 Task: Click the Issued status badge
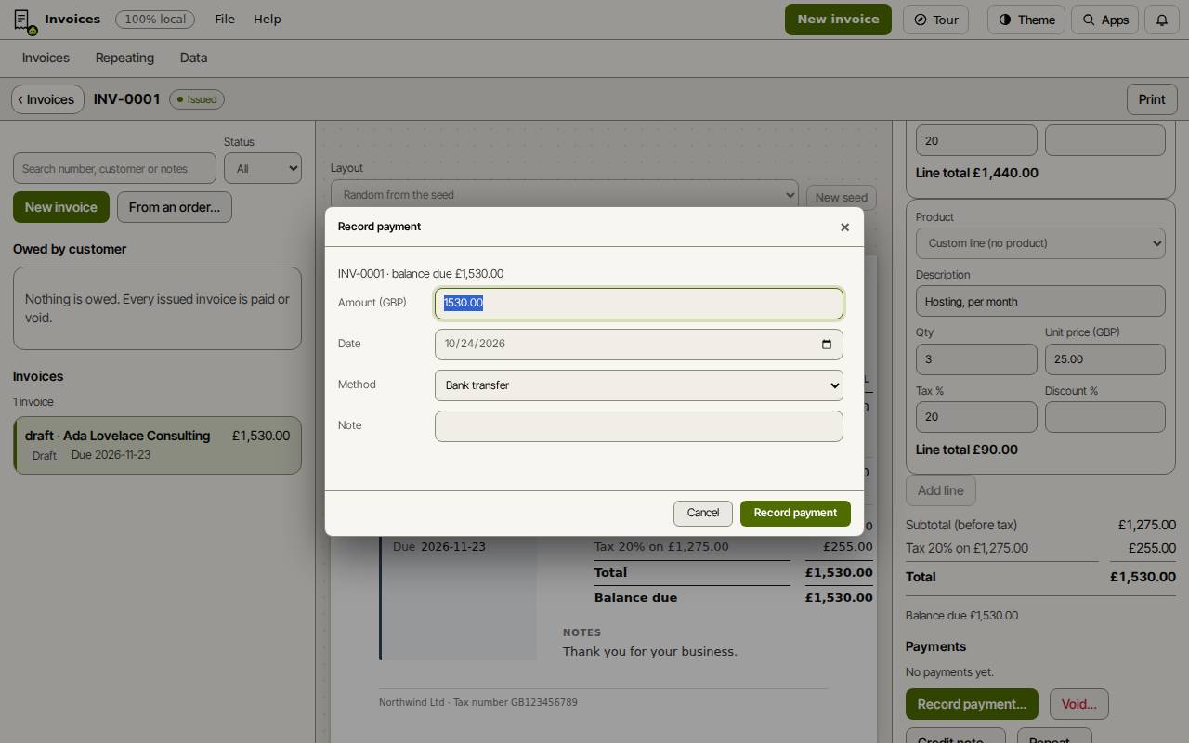coord(197,99)
